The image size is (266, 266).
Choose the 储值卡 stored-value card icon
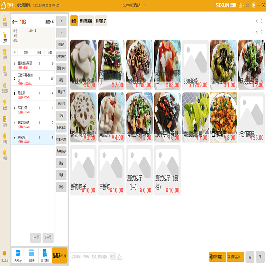(x=31, y=255)
